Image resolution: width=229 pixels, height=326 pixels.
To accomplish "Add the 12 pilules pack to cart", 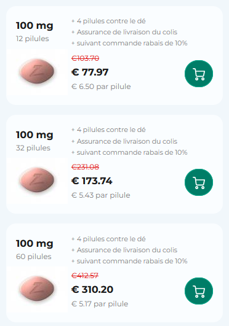I will 199,74.
